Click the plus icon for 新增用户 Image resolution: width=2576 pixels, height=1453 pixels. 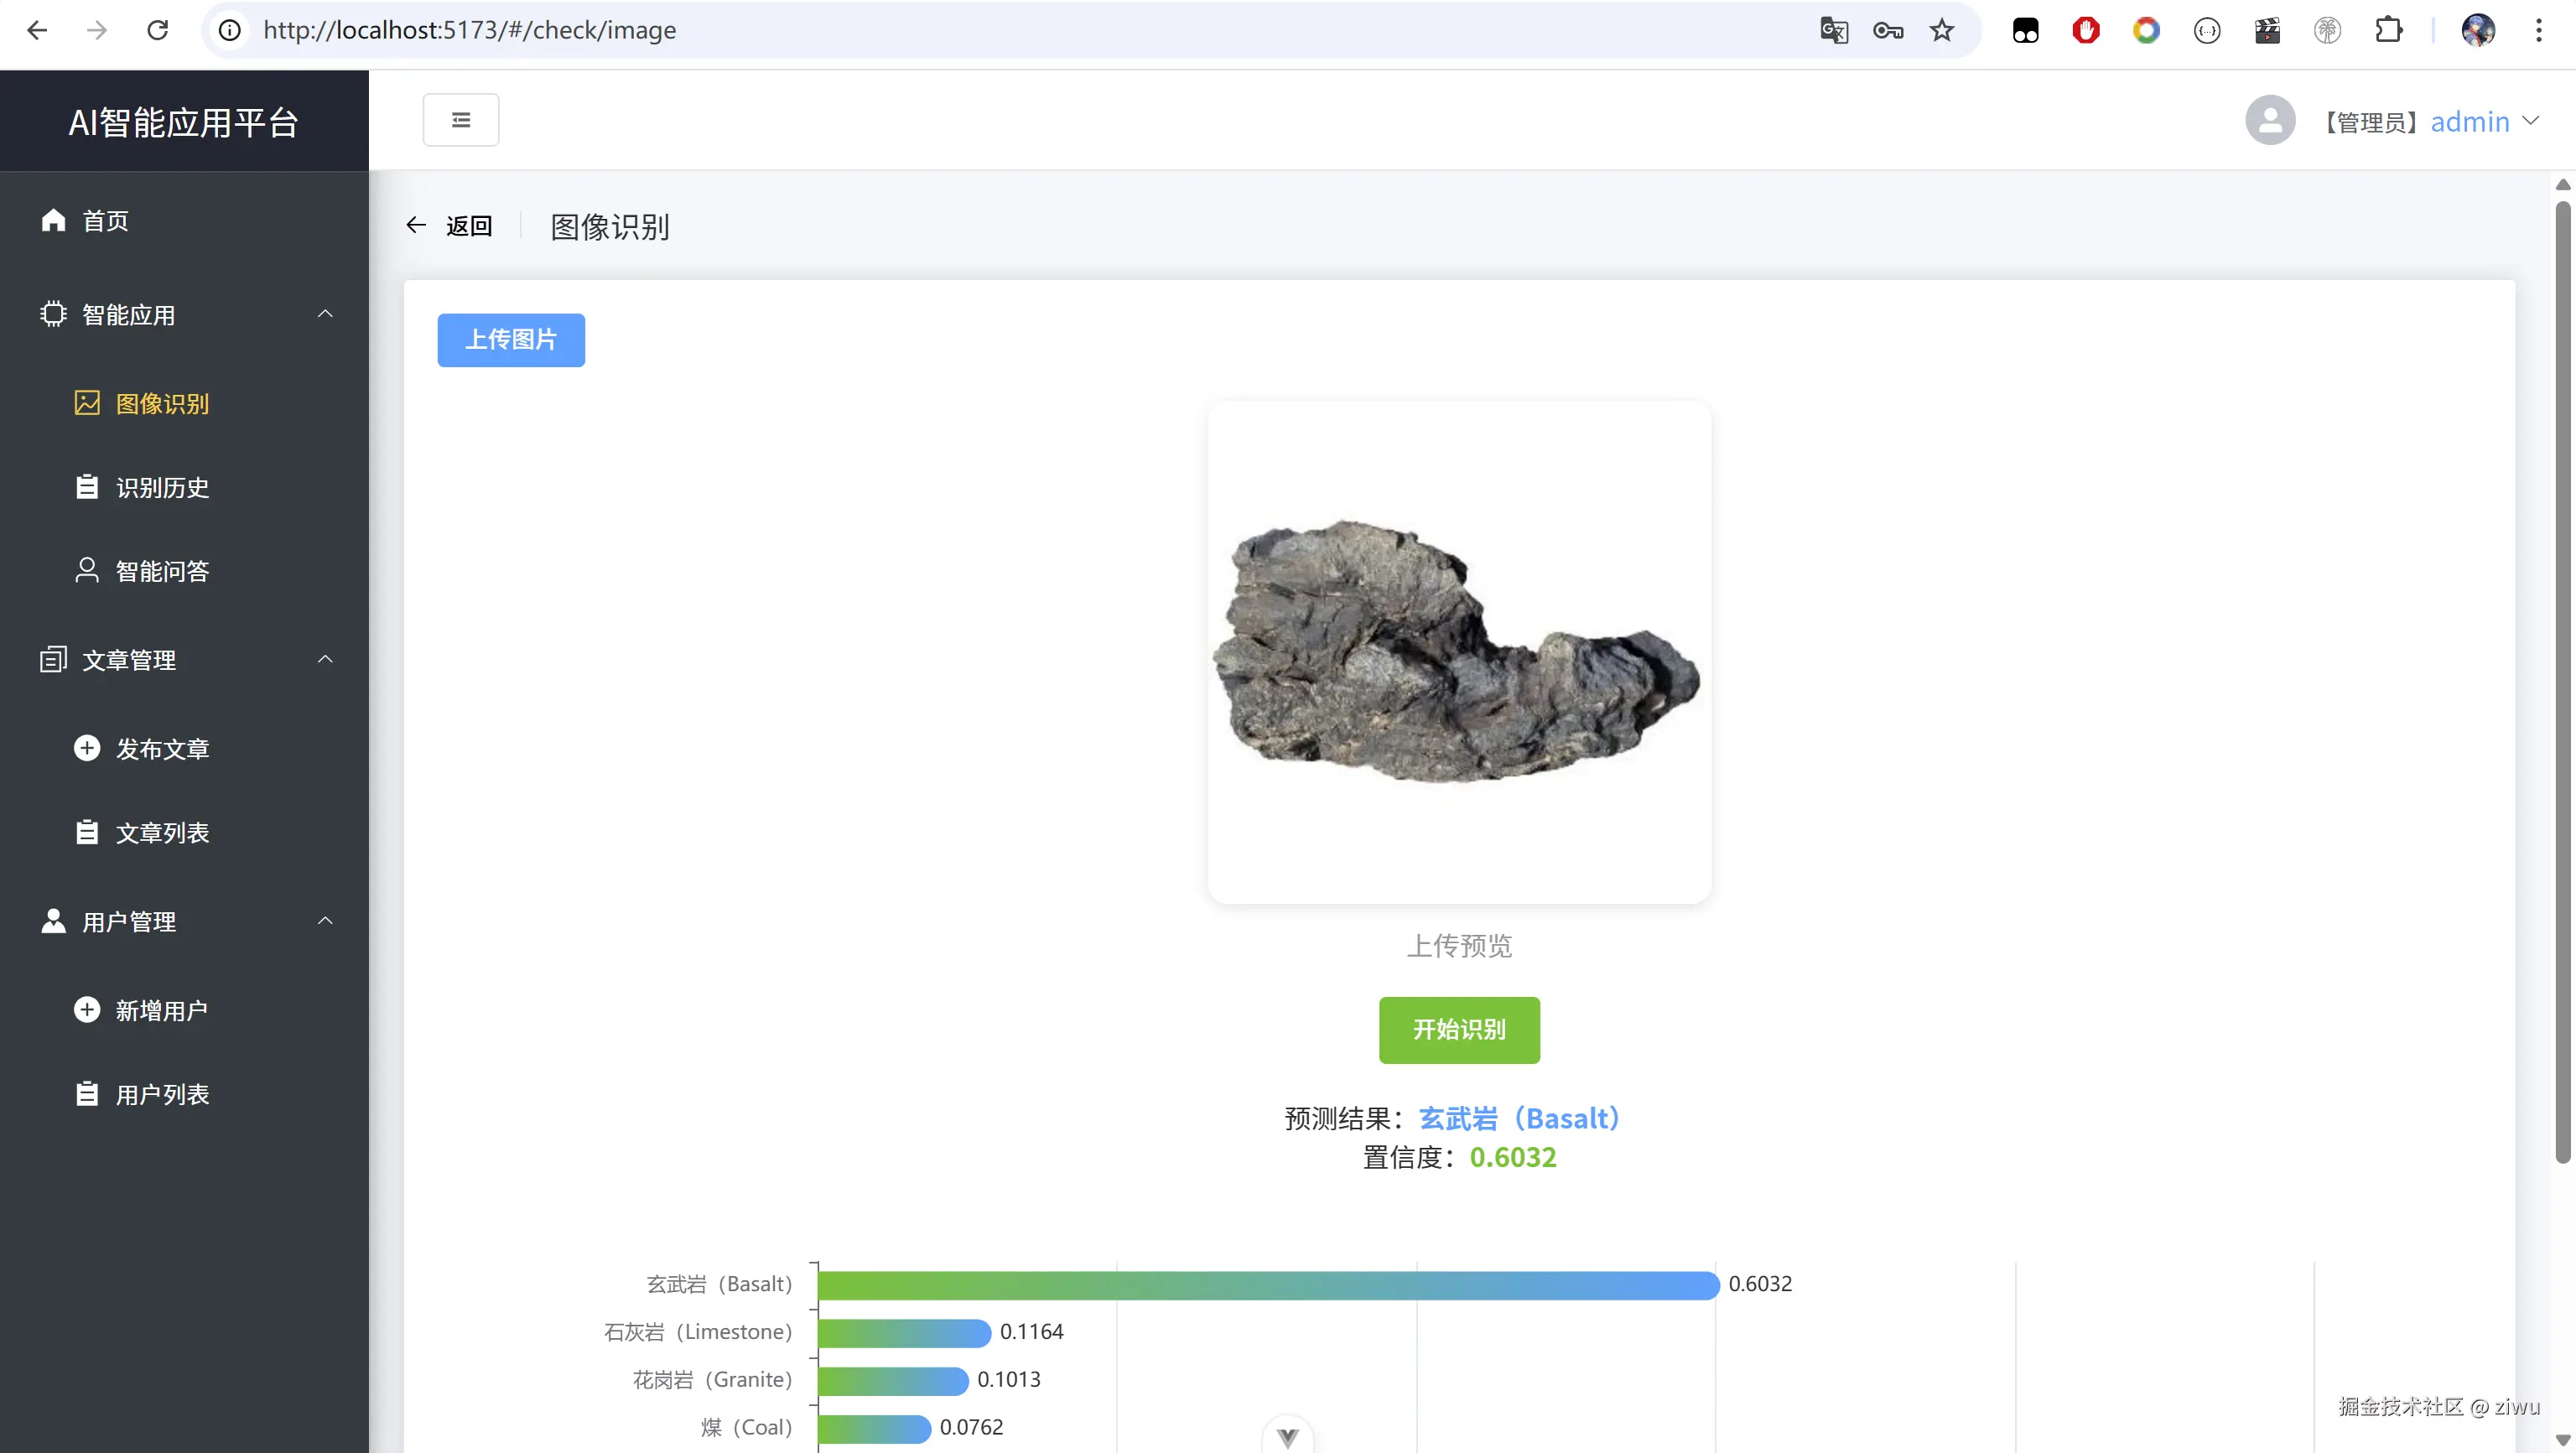tap(87, 1010)
